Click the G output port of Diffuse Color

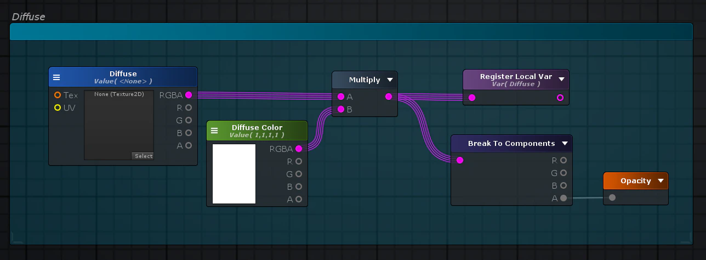coord(299,174)
